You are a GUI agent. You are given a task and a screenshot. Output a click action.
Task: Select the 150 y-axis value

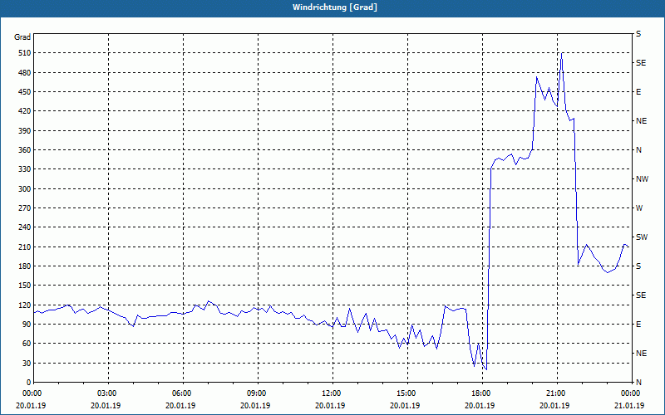(24, 286)
